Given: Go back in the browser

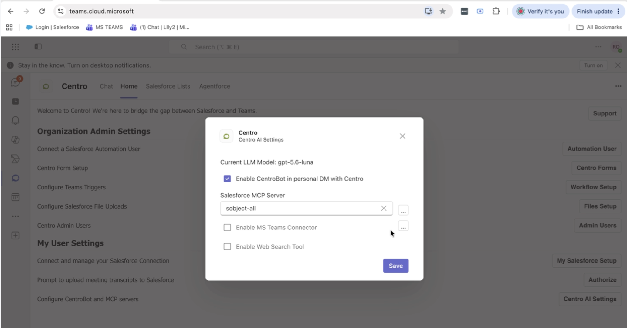Looking at the screenshot, I should pyautogui.click(x=11, y=11).
